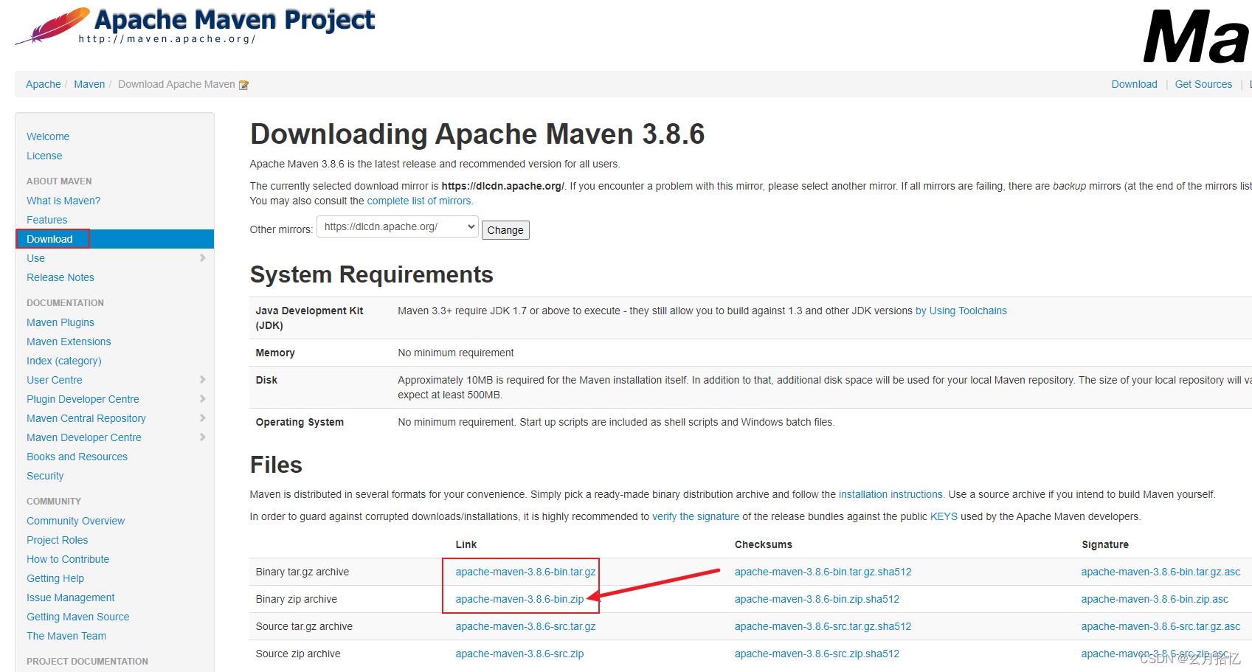This screenshot has height=672, width=1252.
Task: Open bin.zip.sha512 checksum
Action: pyautogui.click(x=817, y=599)
